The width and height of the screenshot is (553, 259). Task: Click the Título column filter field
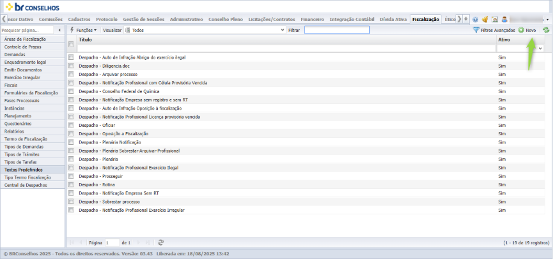tap(286, 48)
